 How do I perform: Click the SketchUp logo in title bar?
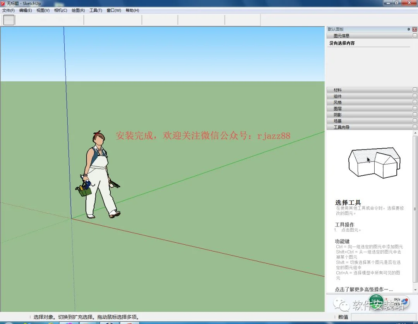3,3
